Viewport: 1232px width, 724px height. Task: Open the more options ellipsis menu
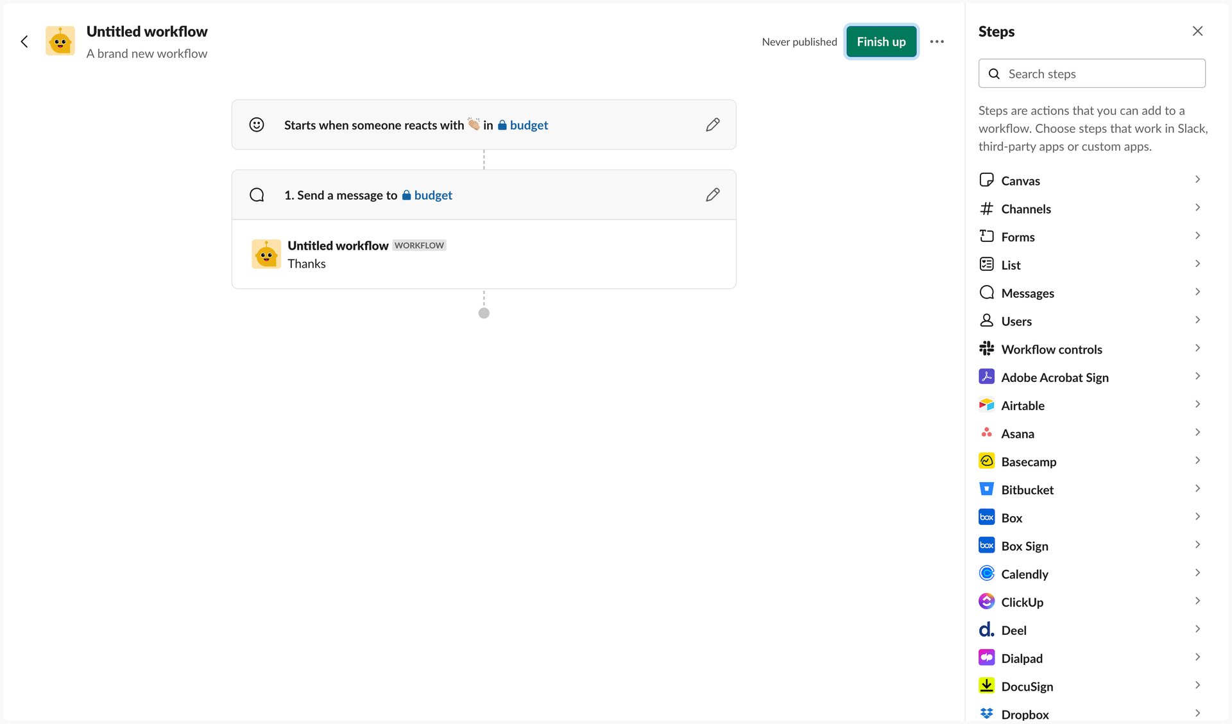(937, 41)
